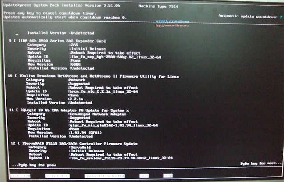
Task: Click 'ServeRAID F5115 SAS/SATA Controller Firmware Update' title
Action: (81, 143)
